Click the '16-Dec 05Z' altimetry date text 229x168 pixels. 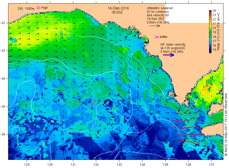coord(155,19)
